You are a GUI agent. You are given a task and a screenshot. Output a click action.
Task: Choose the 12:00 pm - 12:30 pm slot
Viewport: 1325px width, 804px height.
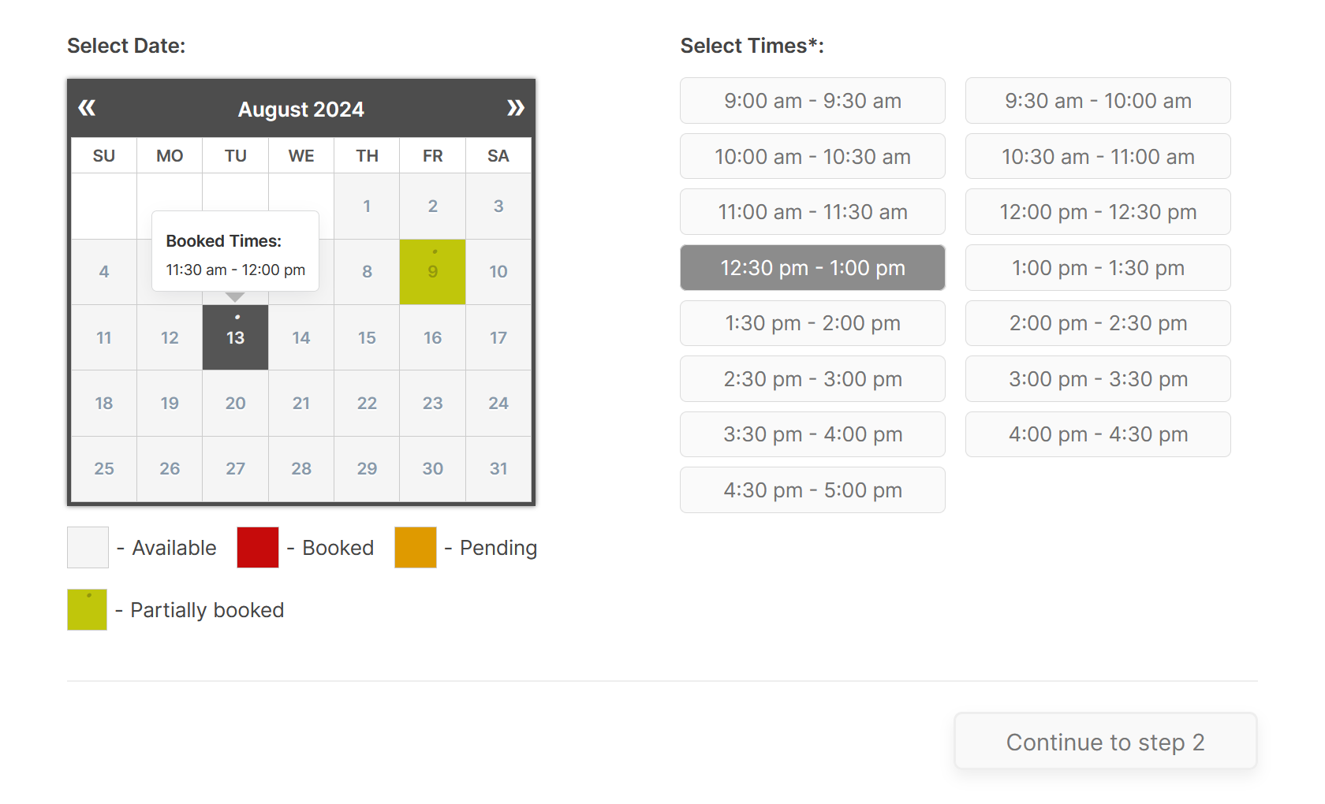(1098, 212)
